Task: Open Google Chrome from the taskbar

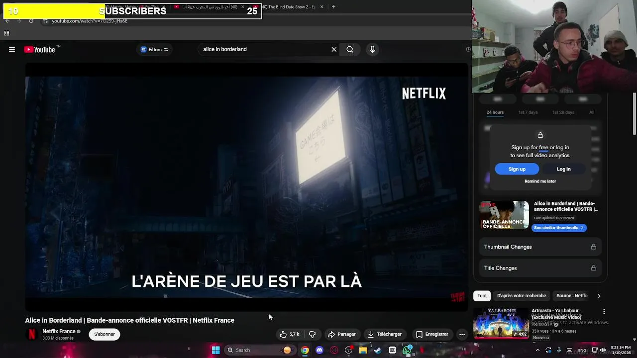Action: click(x=305, y=350)
